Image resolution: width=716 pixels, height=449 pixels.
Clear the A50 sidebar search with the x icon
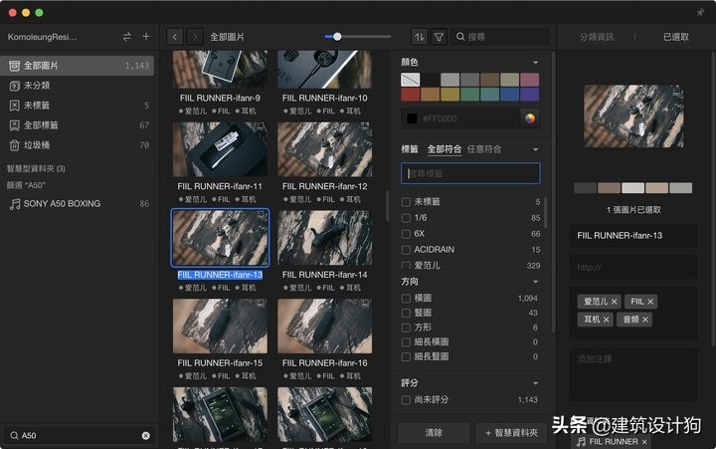(145, 436)
